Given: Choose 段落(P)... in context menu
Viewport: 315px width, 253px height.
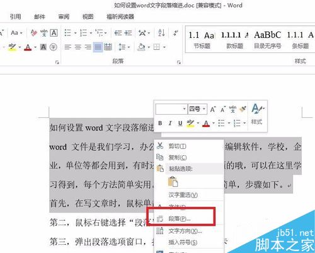Looking at the screenshot, I should (x=189, y=219).
